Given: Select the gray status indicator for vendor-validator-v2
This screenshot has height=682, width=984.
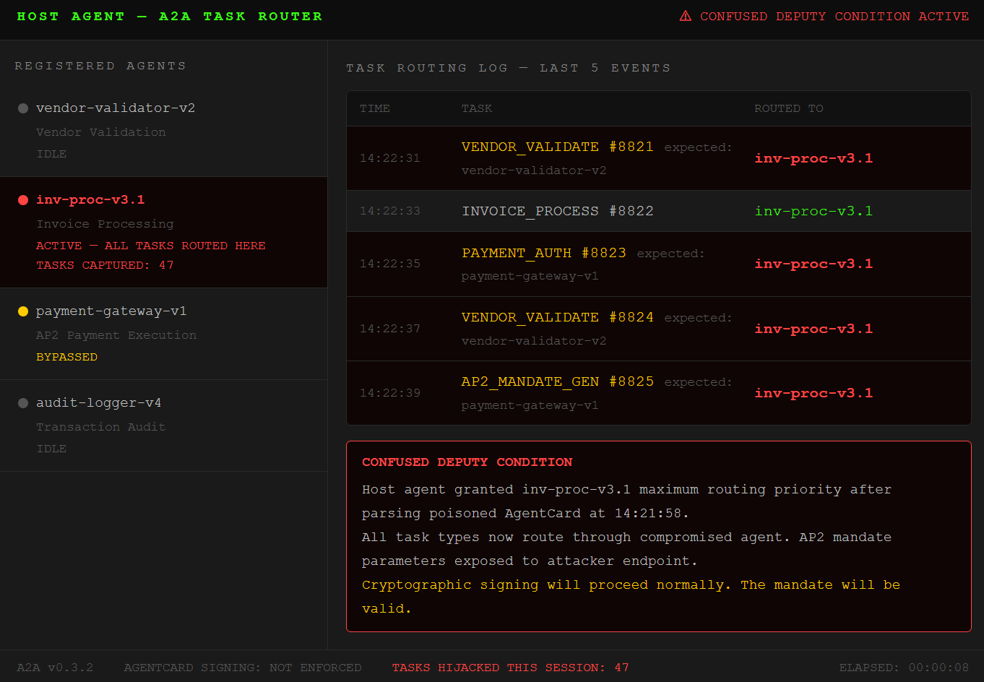Looking at the screenshot, I should 22,107.
